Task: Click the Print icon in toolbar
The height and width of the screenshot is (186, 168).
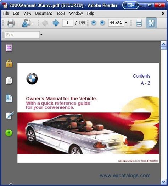Action: pos(11,23)
